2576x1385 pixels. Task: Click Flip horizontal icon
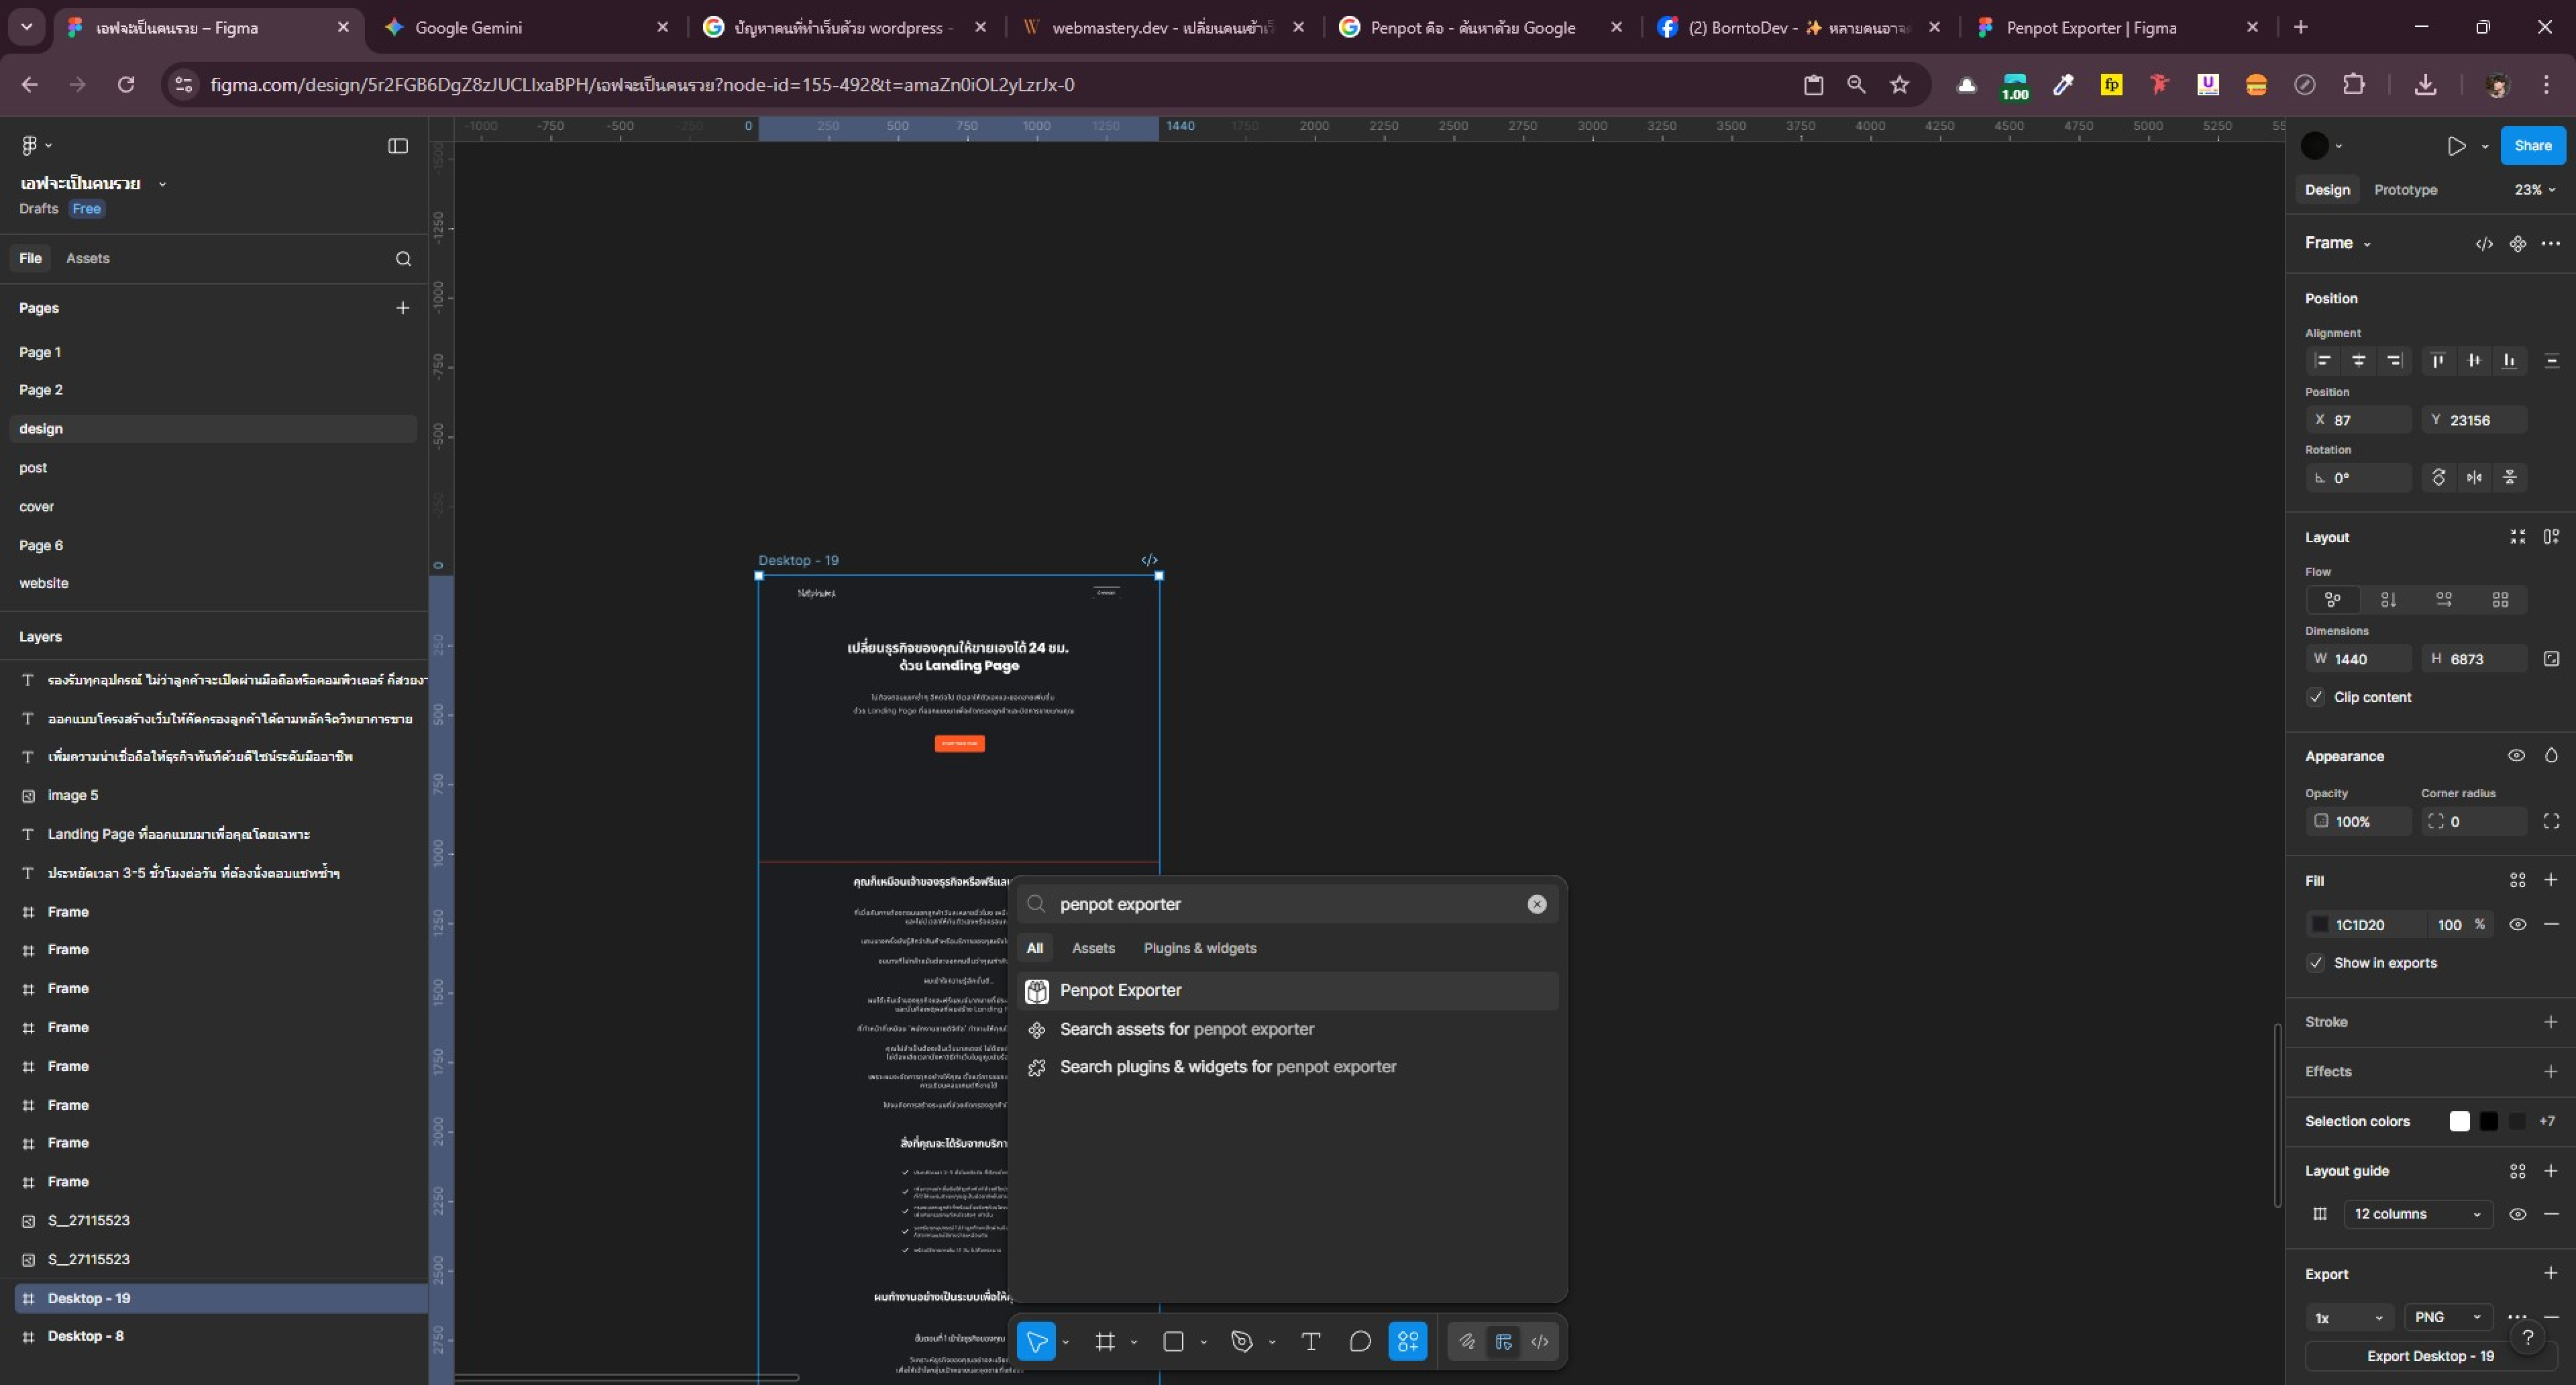click(2474, 478)
